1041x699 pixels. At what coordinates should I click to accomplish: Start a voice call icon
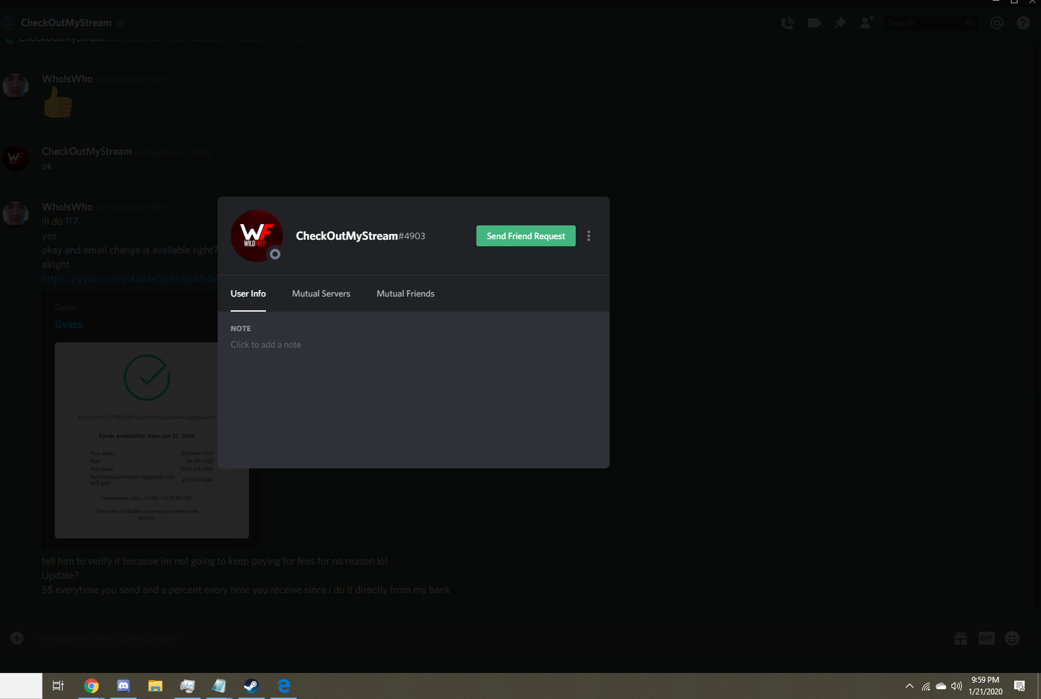coord(787,23)
